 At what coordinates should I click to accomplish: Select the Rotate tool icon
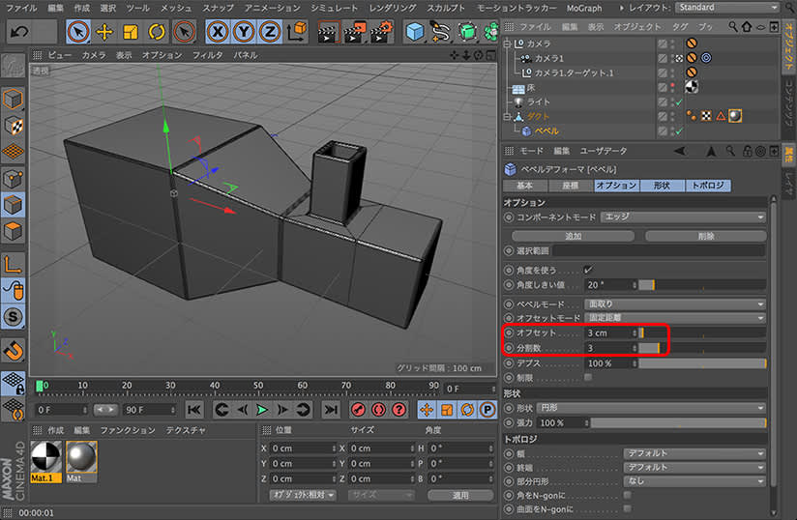coord(156,32)
